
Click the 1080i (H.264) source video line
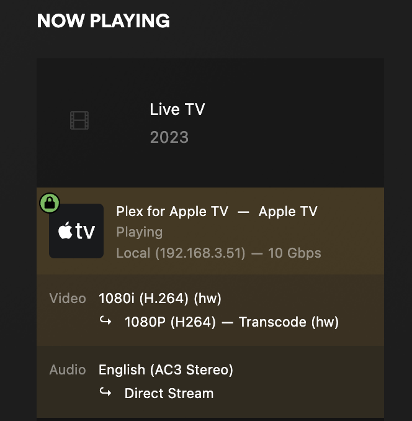pyautogui.click(x=160, y=299)
